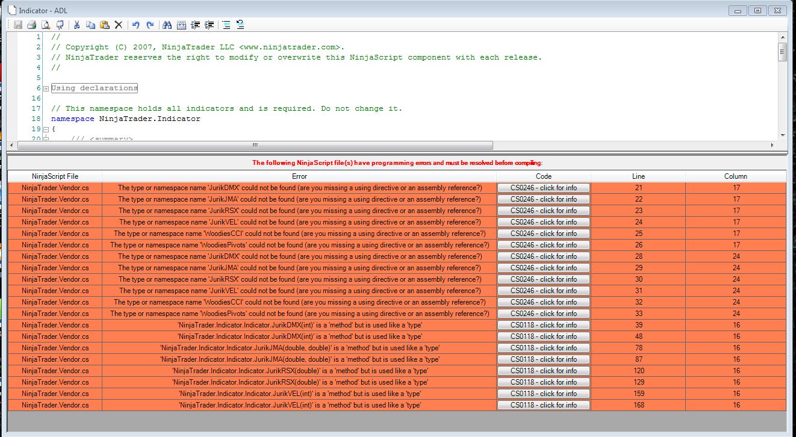This screenshot has width=796, height=437.
Task: Click the Redo arrow icon
Action: (x=150, y=25)
